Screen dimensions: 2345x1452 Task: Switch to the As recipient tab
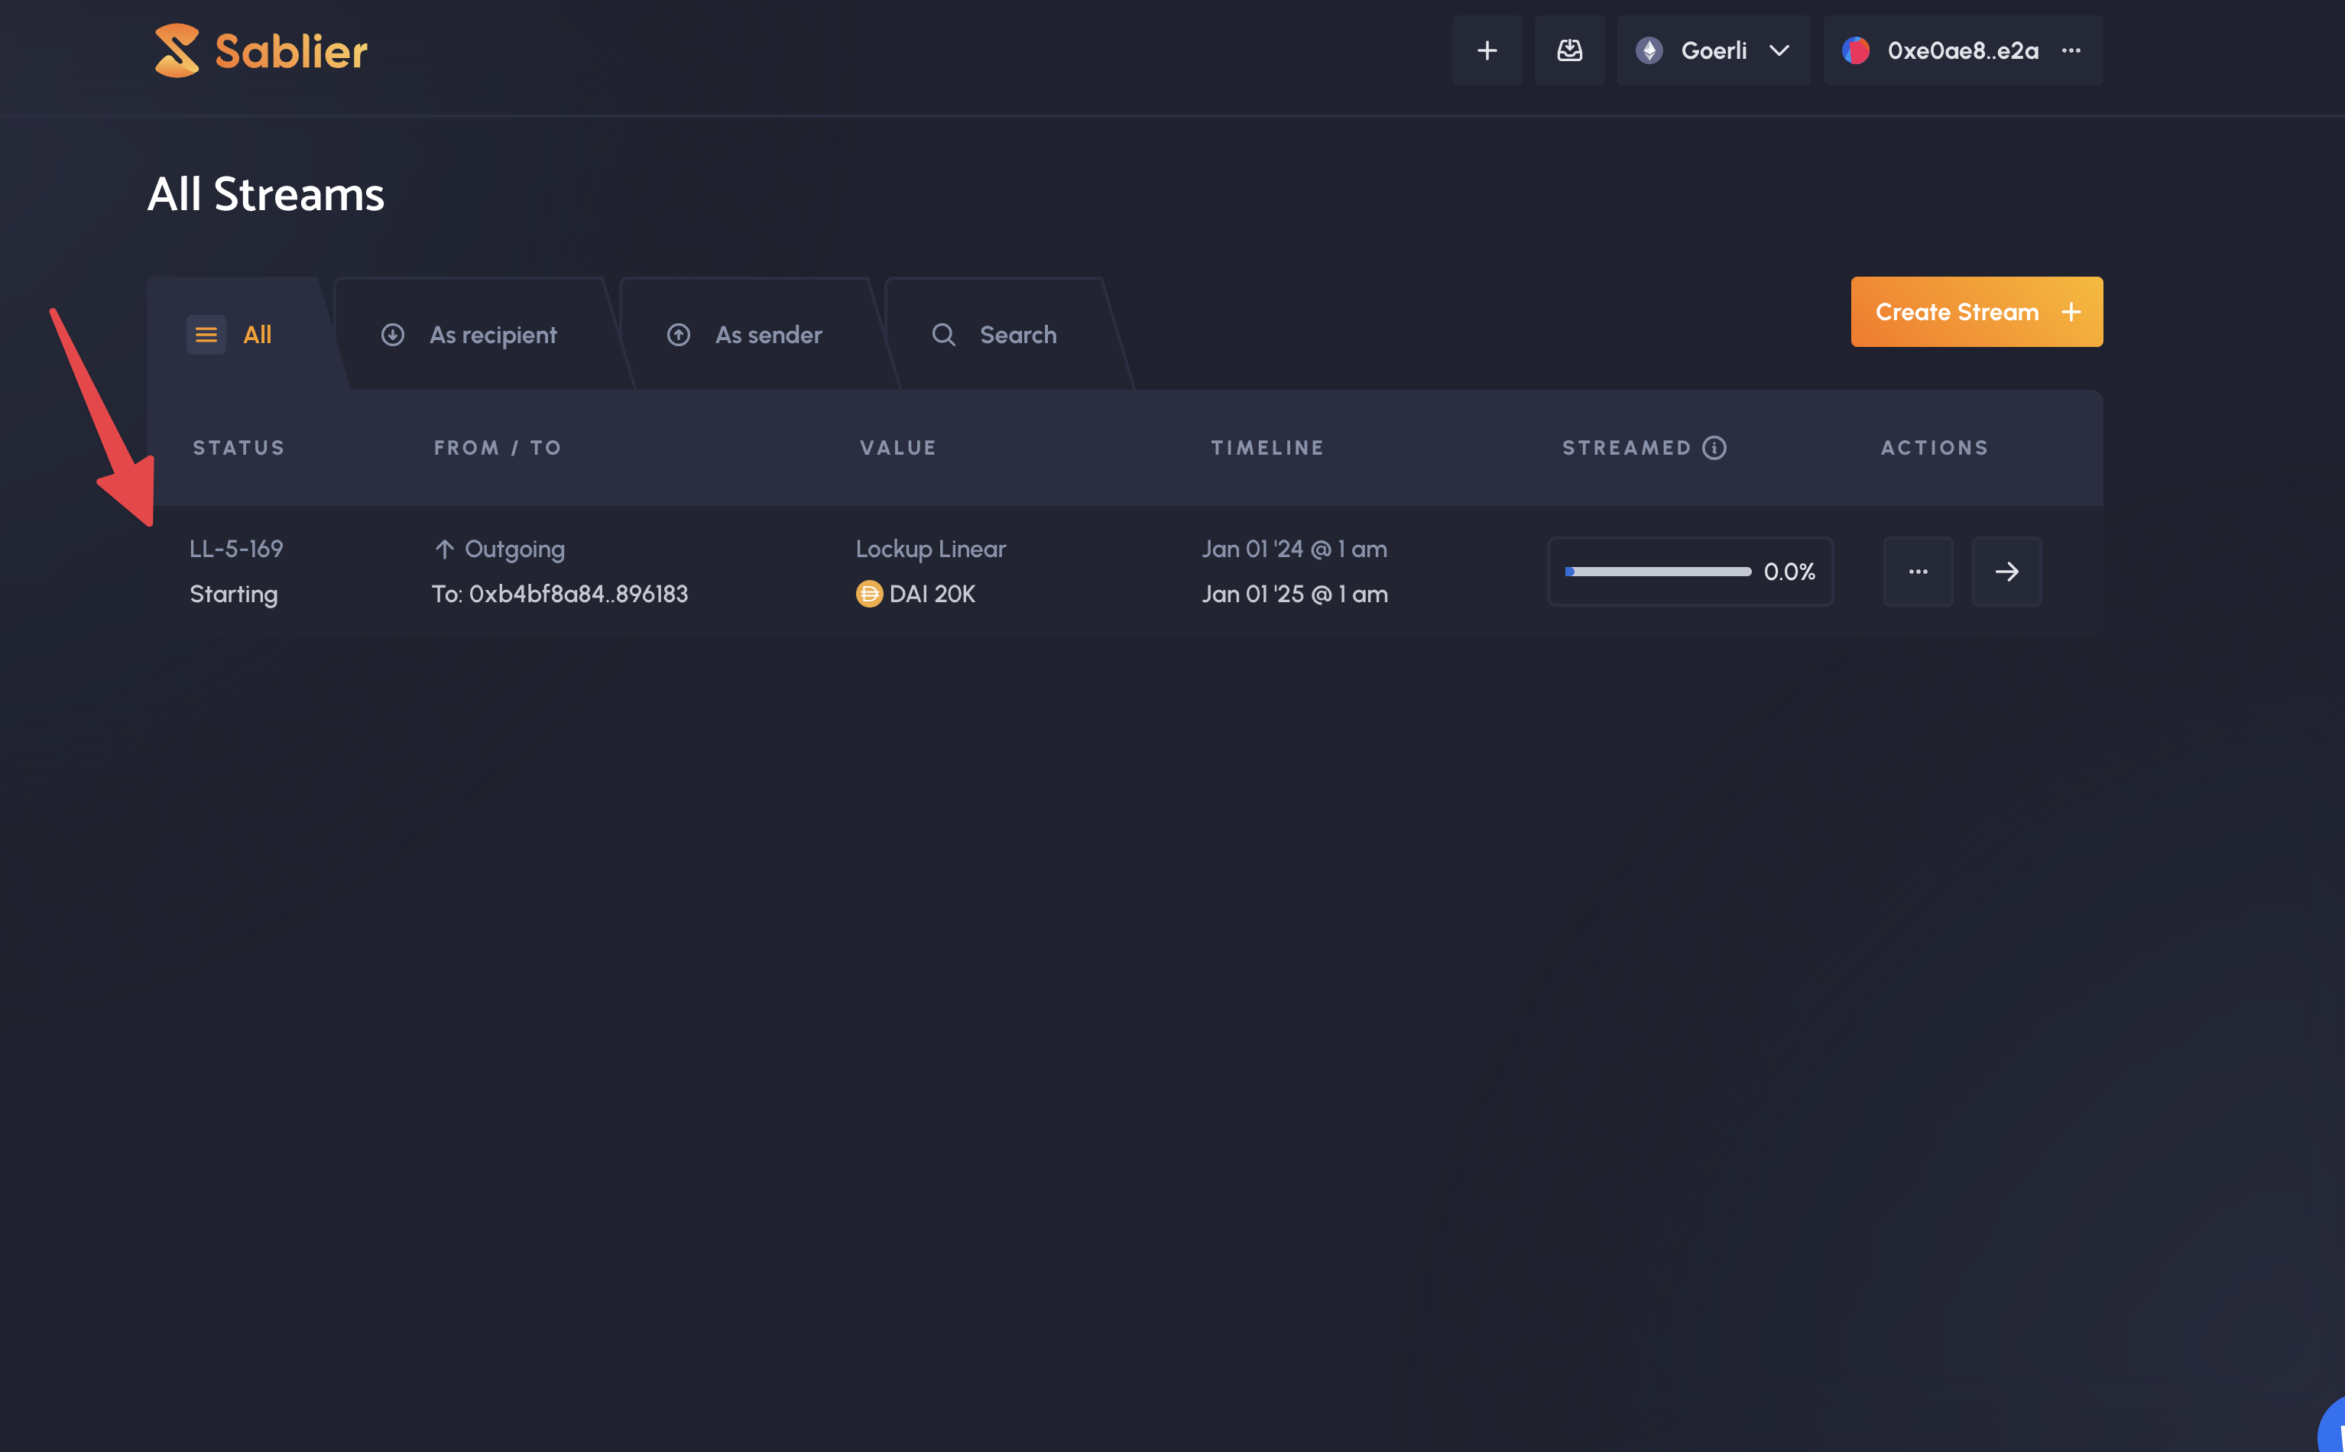(x=494, y=334)
